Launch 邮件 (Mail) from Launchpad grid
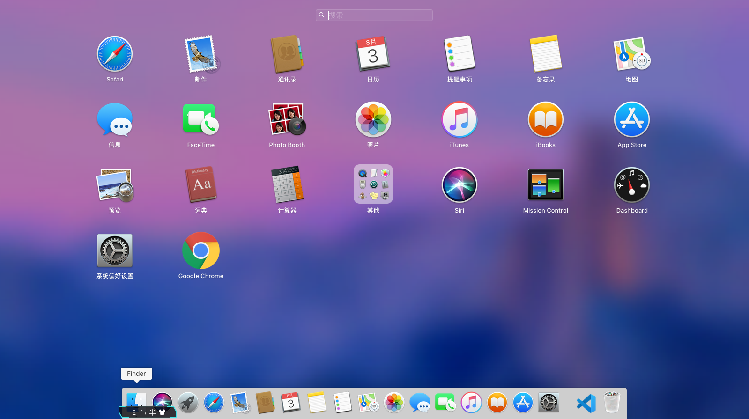Image resolution: width=749 pixels, height=419 pixels. tap(201, 54)
